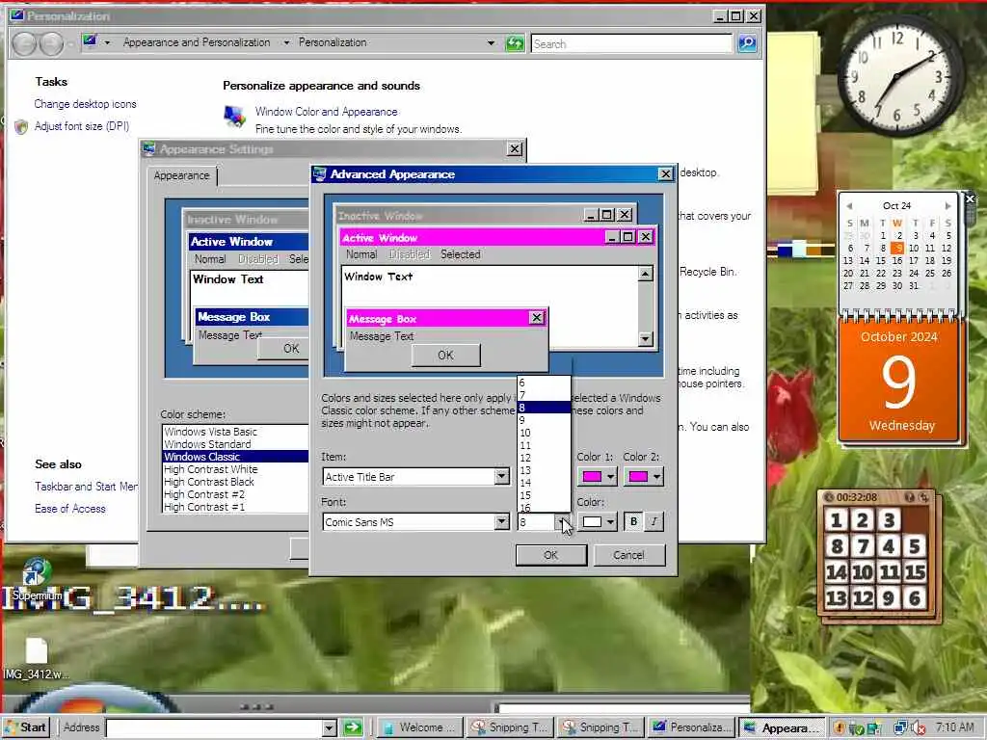The width and height of the screenshot is (987, 740).
Task: Click the taskbar Address input field
Action: tap(214, 728)
